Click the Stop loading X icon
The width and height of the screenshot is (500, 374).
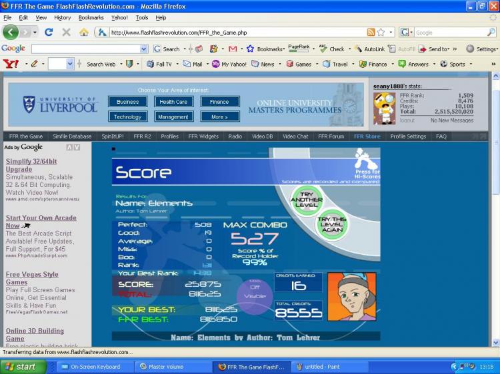[66, 32]
